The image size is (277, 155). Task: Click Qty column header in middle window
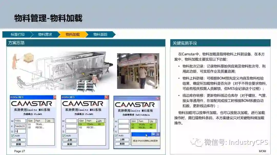pos(101,121)
